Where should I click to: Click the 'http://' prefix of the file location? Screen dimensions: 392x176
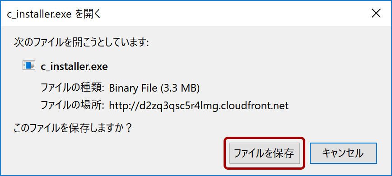pyautogui.click(x=124, y=106)
